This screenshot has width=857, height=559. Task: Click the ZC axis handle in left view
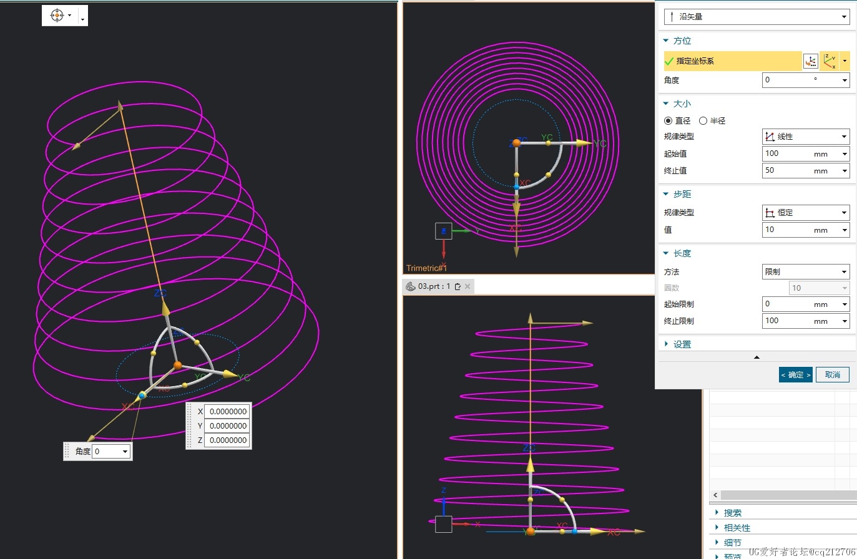(x=165, y=309)
